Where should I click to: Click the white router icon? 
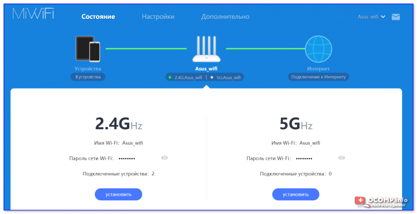(x=206, y=49)
